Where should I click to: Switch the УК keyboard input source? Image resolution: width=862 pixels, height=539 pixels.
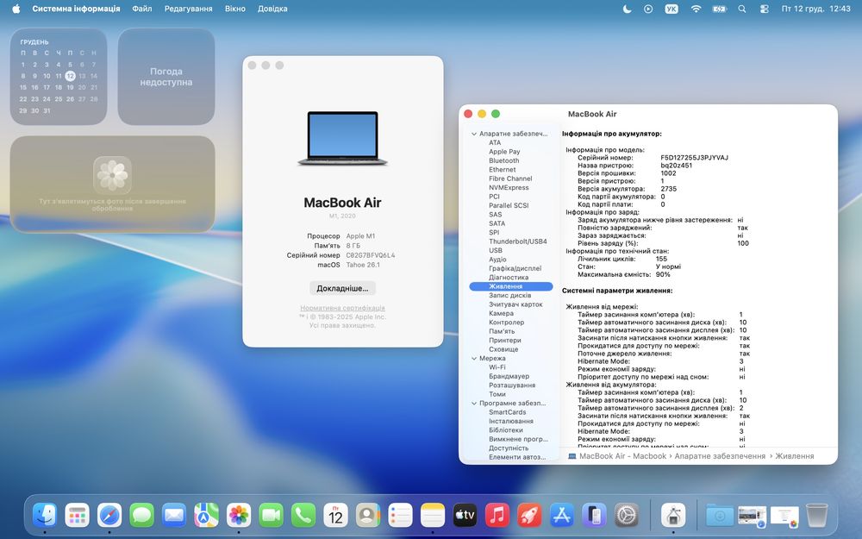click(671, 9)
